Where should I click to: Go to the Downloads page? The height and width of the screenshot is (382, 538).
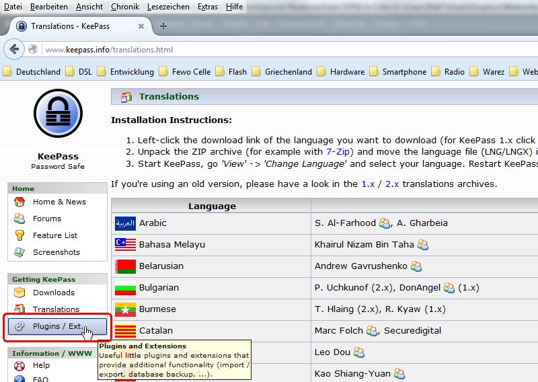click(x=54, y=293)
